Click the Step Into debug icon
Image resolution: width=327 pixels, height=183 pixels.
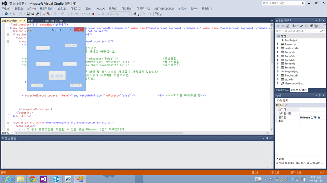pos(98,14)
